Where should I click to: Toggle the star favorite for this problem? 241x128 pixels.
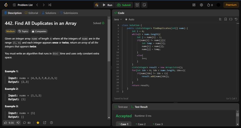[x=38, y=123]
